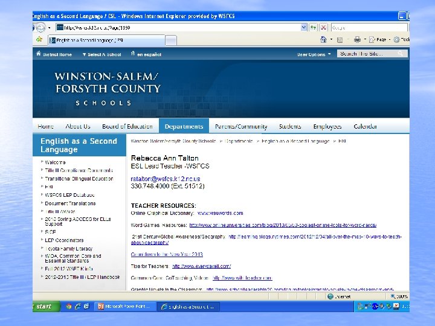
Task: Click Countdown to the New Year 2013 link
Action: 167,254
